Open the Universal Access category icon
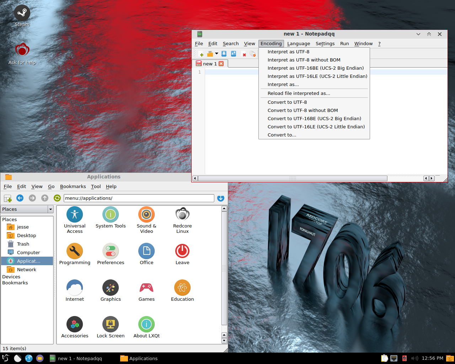This screenshot has height=364, width=455. (75, 215)
